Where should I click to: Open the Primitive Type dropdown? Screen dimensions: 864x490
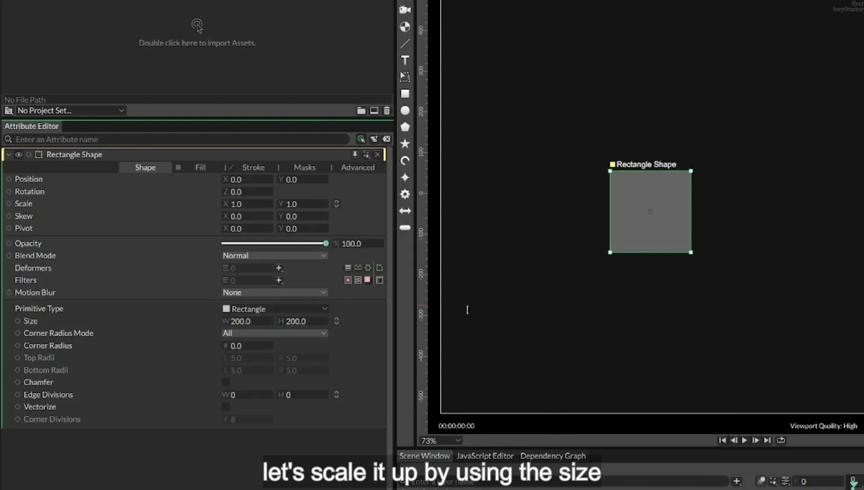[274, 309]
